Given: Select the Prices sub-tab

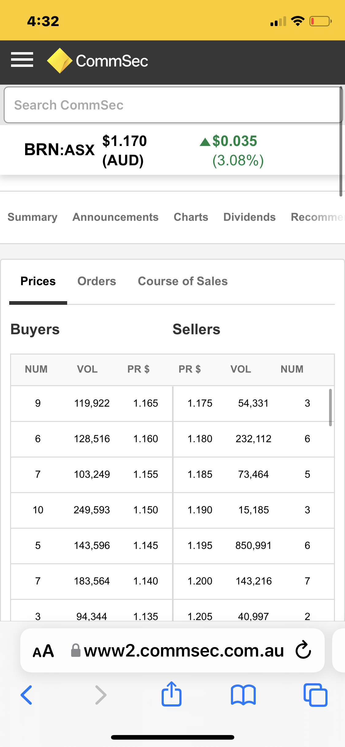Looking at the screenshot, I should pos(38,281).
